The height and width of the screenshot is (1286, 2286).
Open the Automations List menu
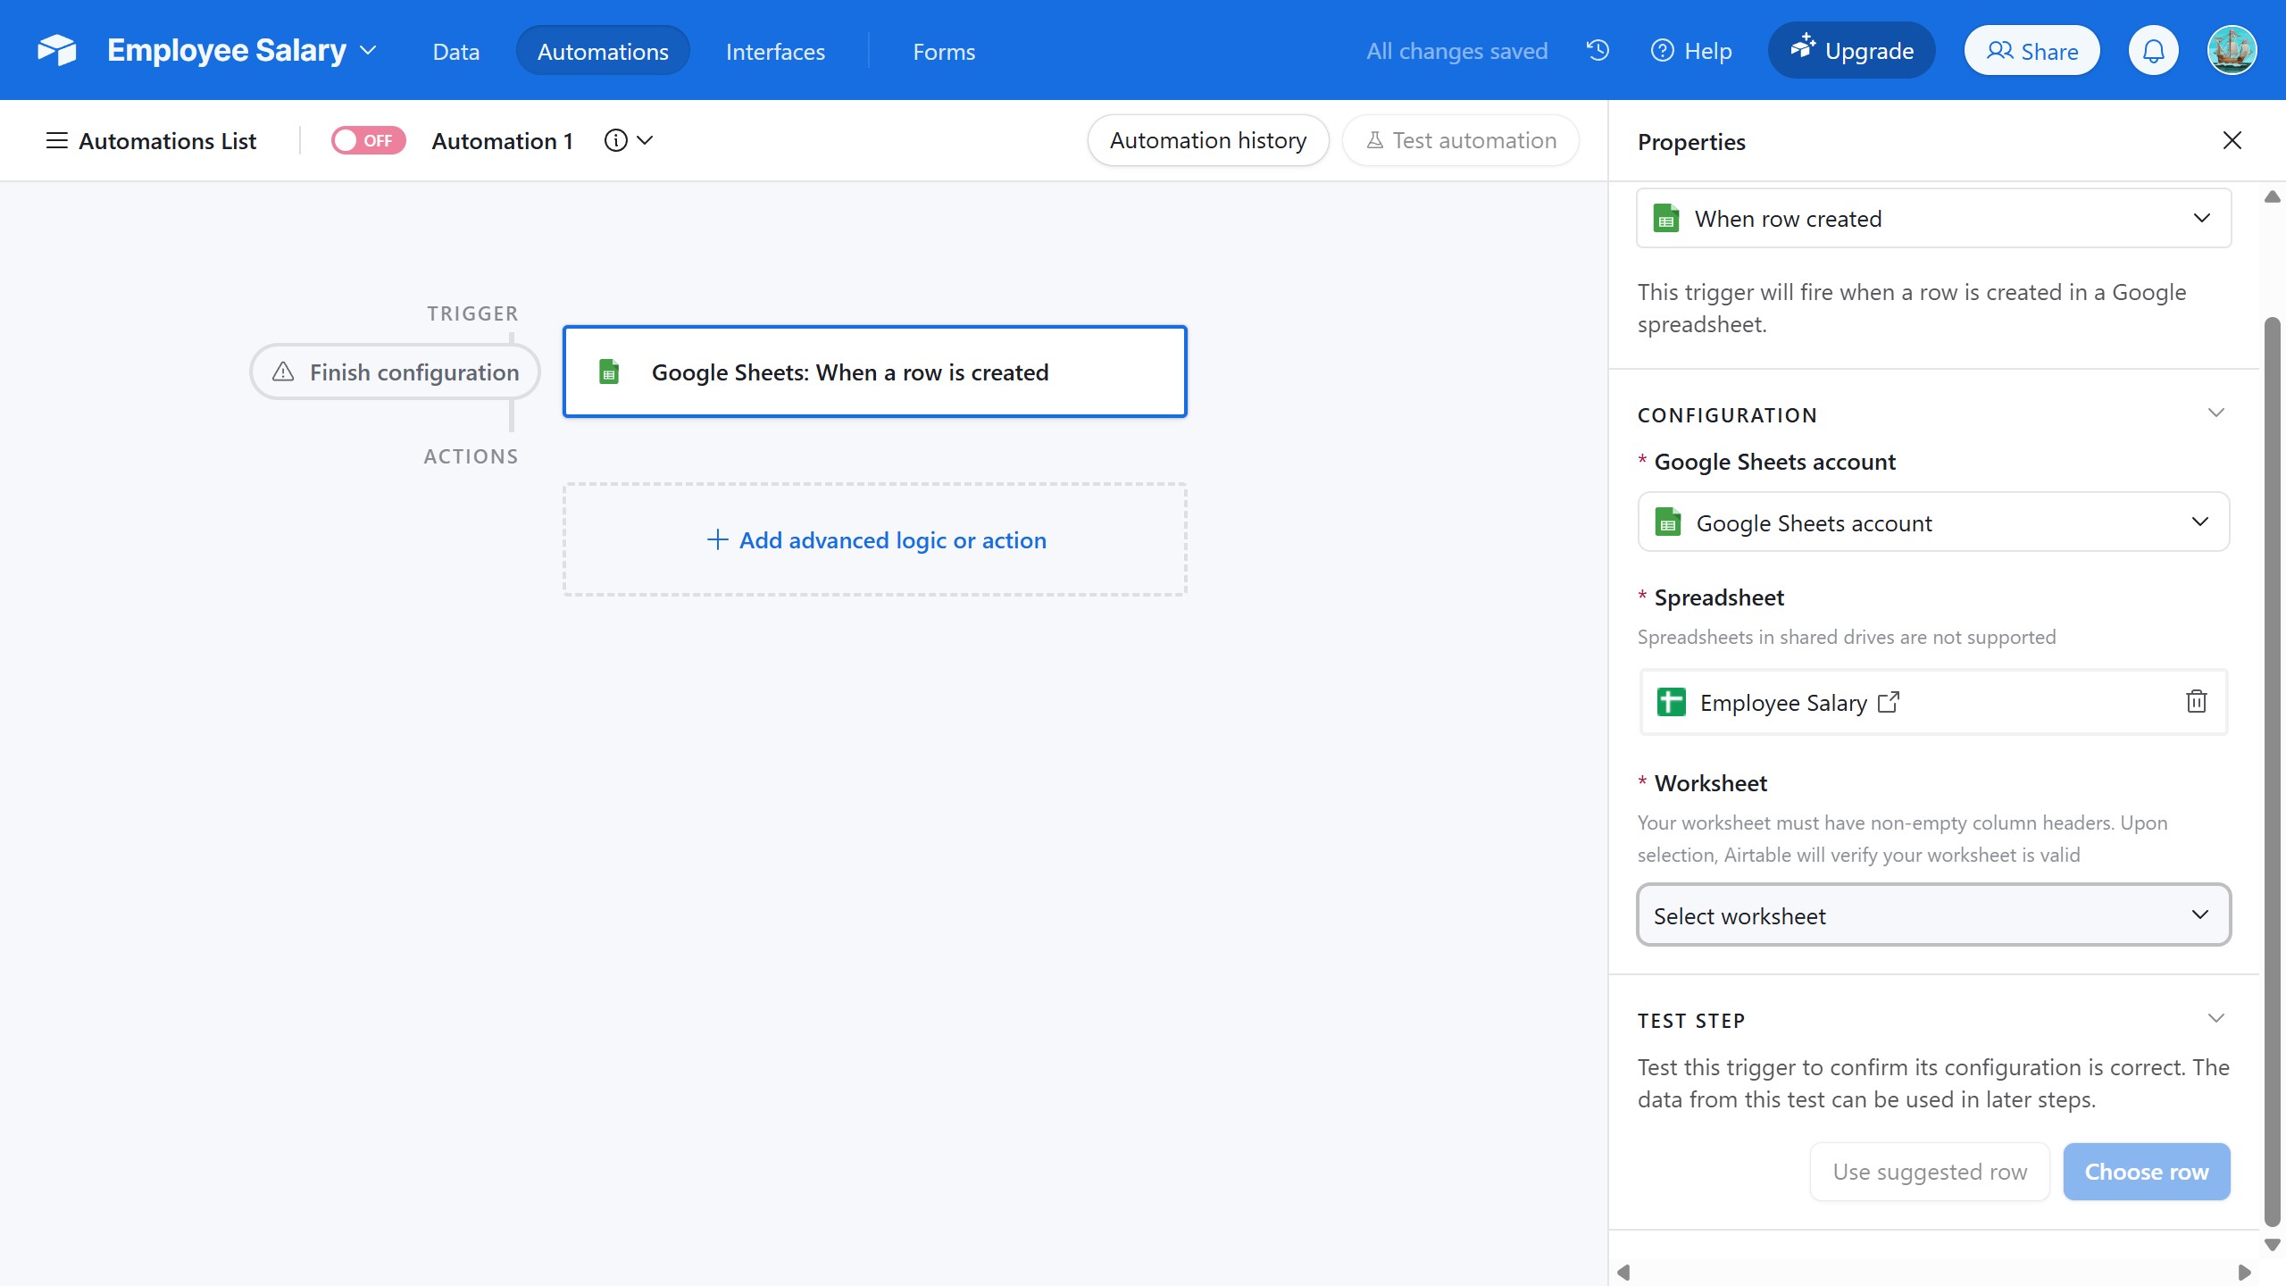[x=151, y=140]
